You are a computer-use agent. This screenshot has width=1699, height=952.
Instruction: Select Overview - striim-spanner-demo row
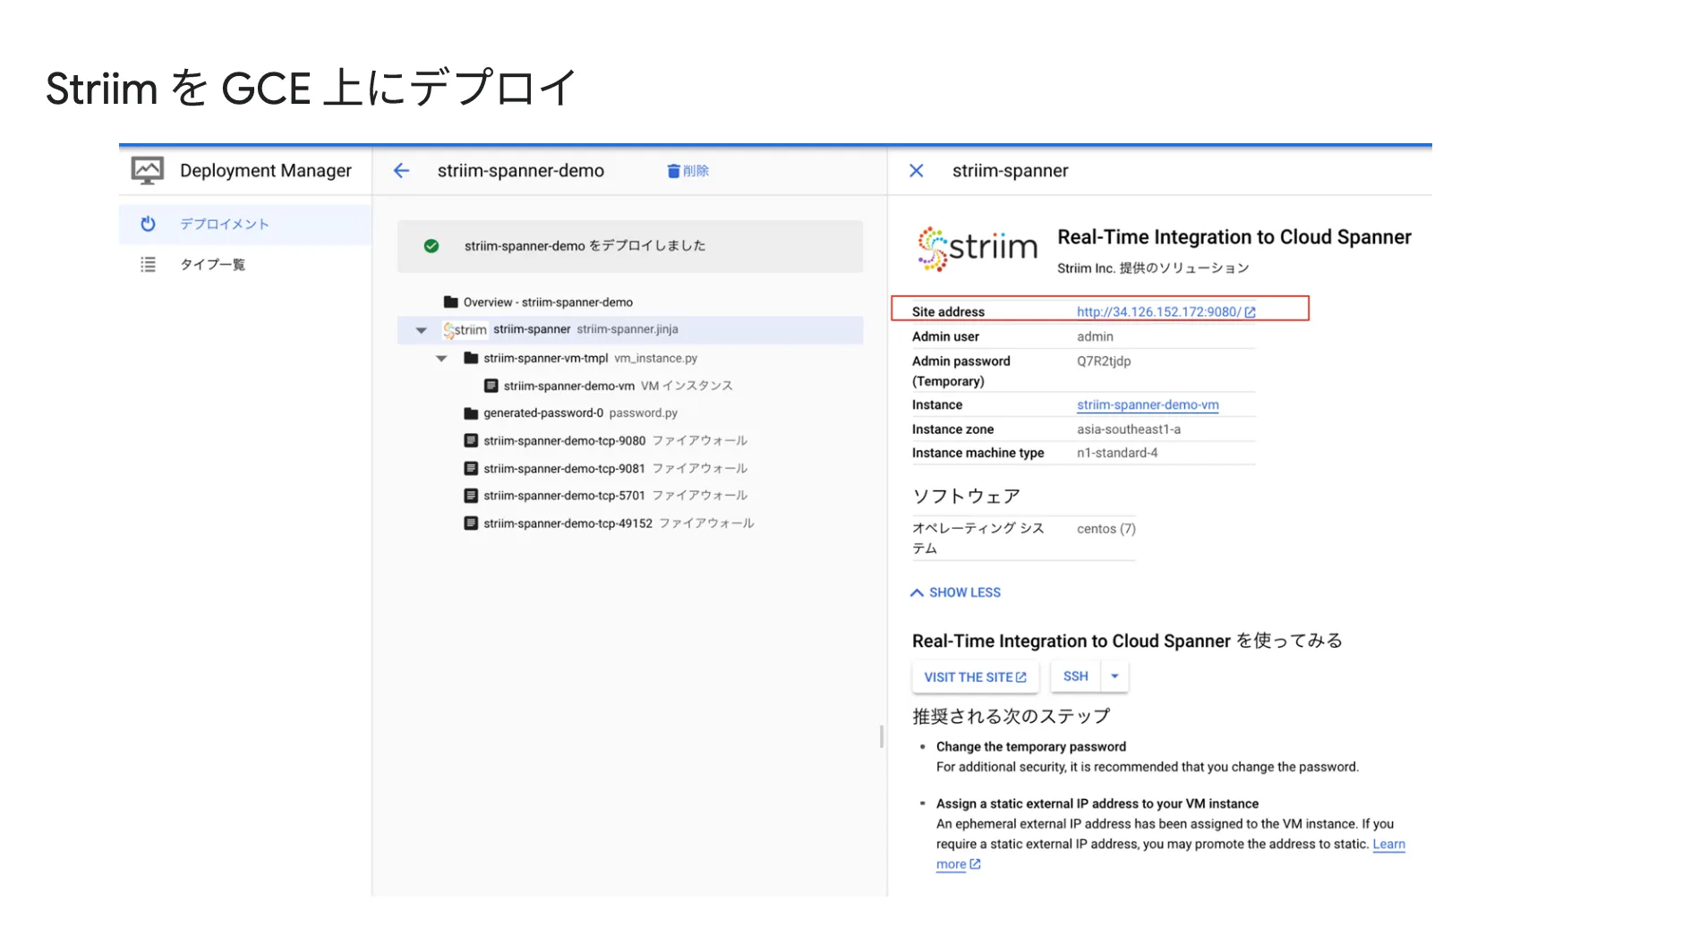coord(630,302)
